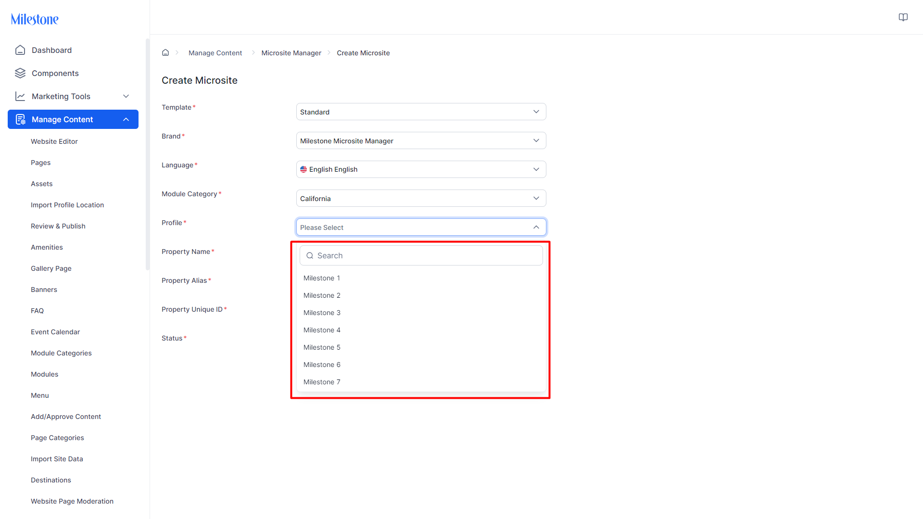Open the Brand dropdown

coord(421,140)
